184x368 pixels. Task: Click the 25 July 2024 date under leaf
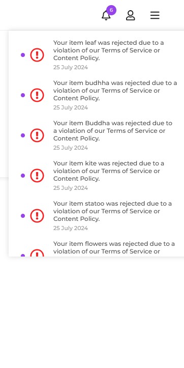pyautogui.click(x=71, y=67)
